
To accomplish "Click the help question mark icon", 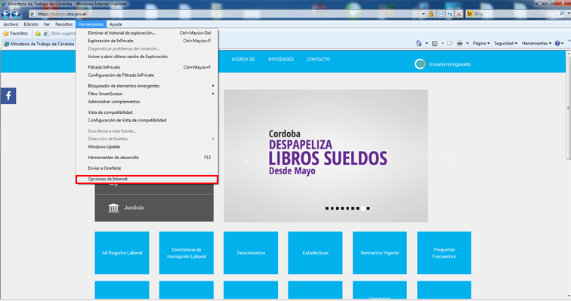I will (557, 43).
